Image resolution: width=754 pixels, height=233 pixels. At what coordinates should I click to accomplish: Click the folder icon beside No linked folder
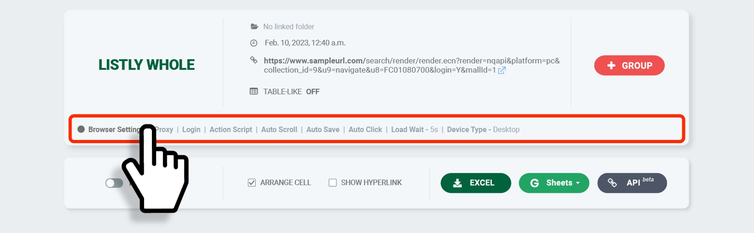[254, 27]
